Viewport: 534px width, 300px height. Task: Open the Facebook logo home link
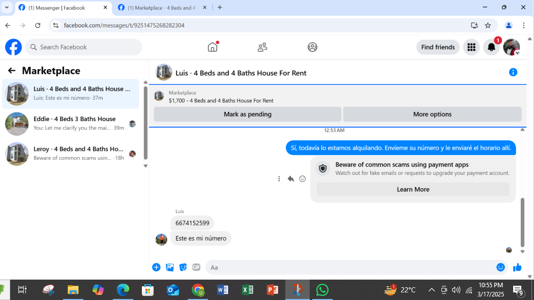click(x=13, y=47)
